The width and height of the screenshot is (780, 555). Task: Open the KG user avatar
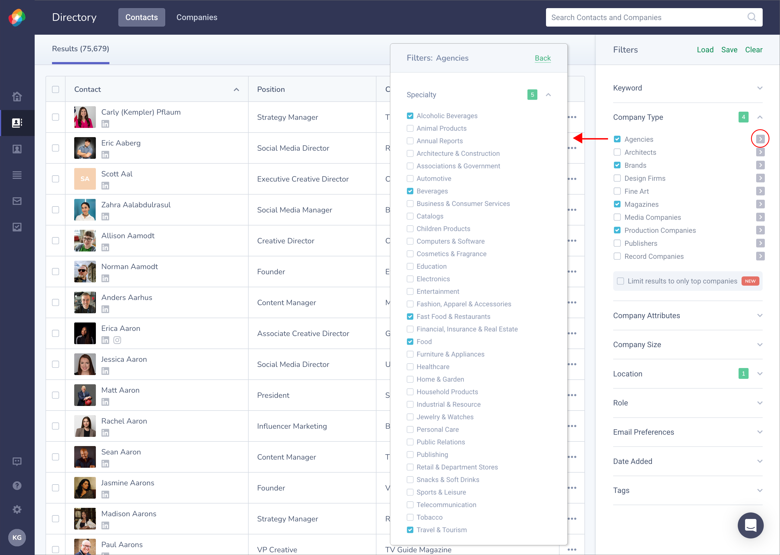tap(17, 537)
